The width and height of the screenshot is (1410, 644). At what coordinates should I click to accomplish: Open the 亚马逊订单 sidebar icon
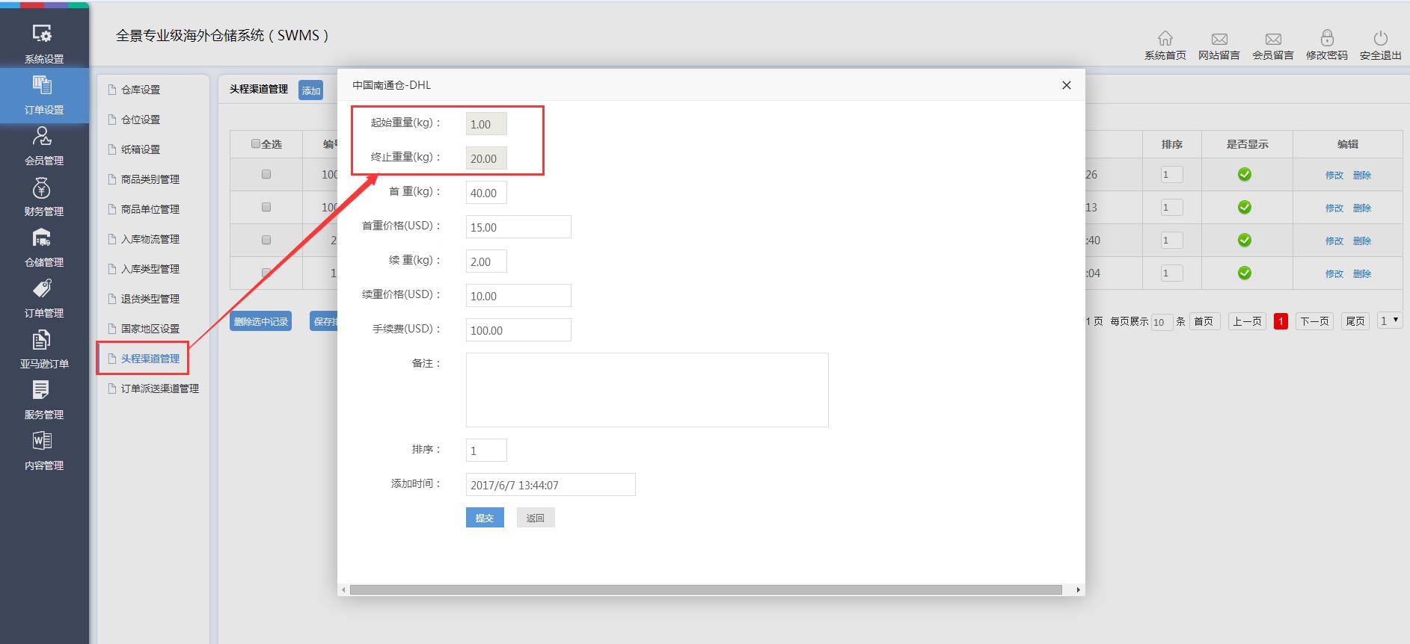43,341
